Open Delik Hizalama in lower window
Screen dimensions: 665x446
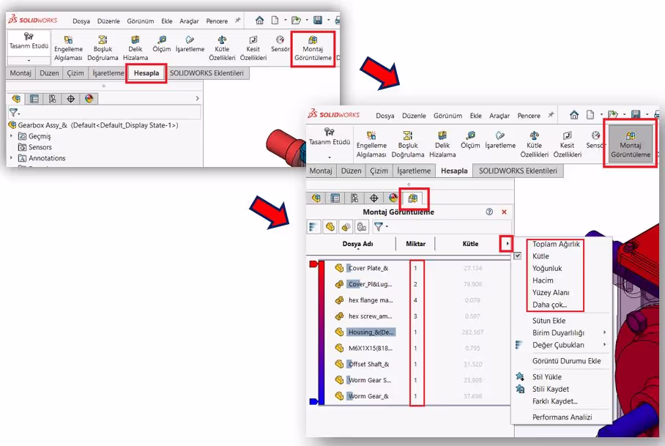tap(442, 145)
